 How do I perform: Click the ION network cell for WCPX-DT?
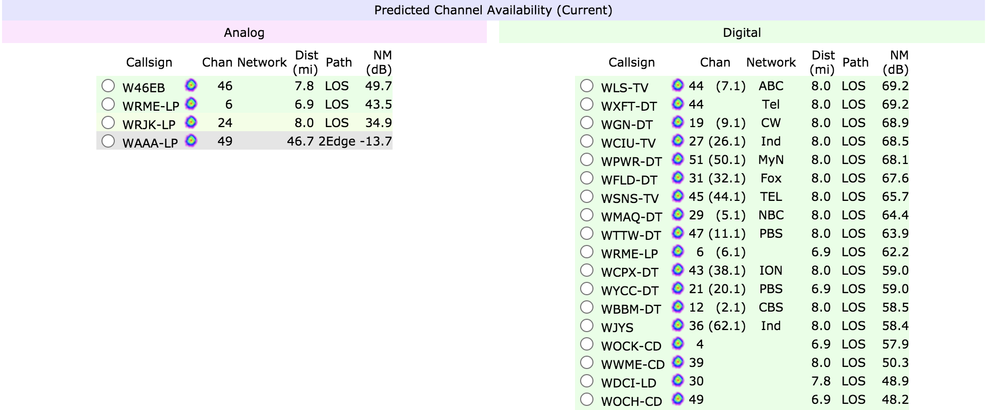(771, 270)
